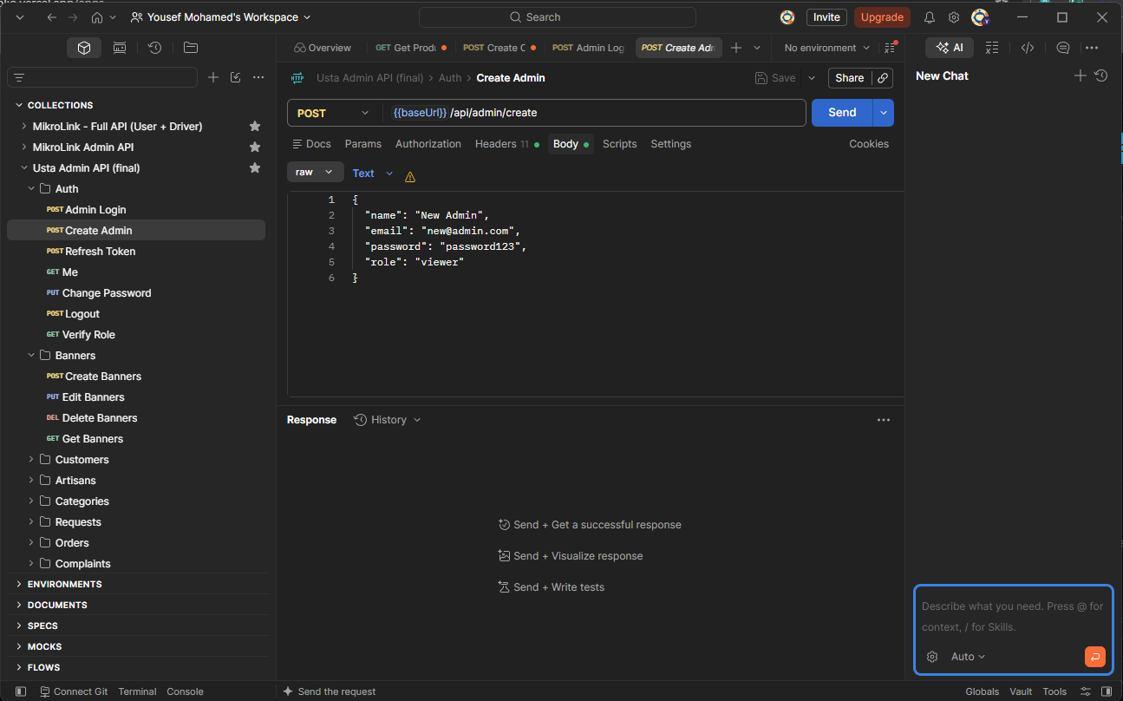Open the POST method dropdown
The width and height of the screenshot is (1123, 701).
pyautogui.click(x=334, y=113)
